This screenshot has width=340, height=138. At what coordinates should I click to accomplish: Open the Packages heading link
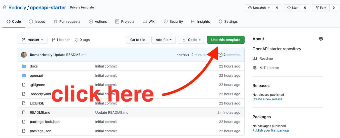click(262, 117)
